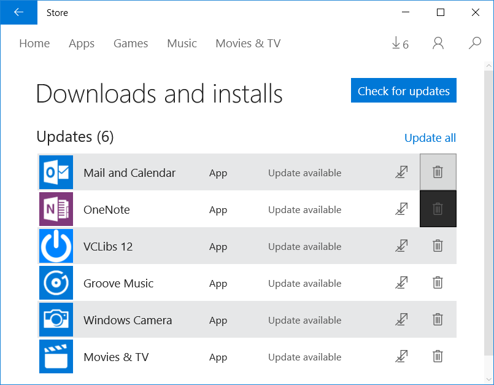Remove Mail and Calendar update with trash icon
The width and height of the screenshot is (494, 385).
(x=438, y=172)
